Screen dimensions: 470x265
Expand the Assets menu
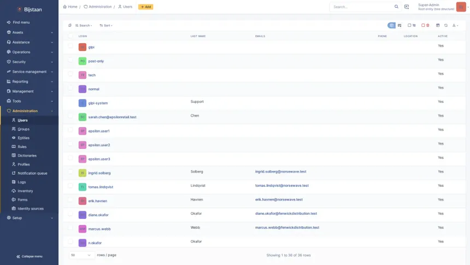pyautogui.click(x=30, y=32)
